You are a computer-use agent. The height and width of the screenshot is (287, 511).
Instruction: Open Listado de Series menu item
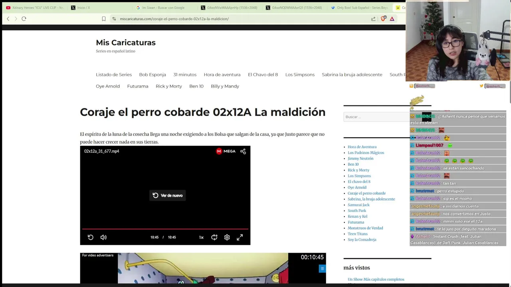pyautogui.click(x=114, y=75)
